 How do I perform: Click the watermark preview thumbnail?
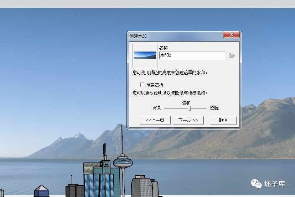[145, 56]
